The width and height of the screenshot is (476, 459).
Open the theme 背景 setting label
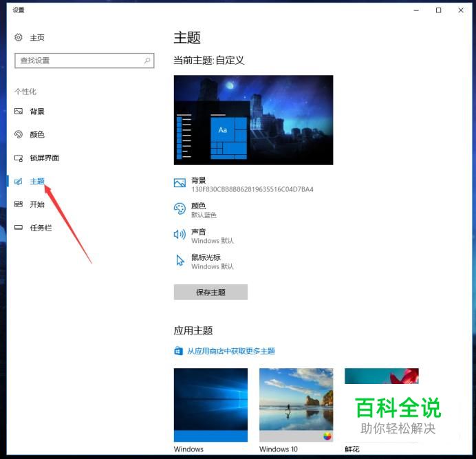coord(199,180)
